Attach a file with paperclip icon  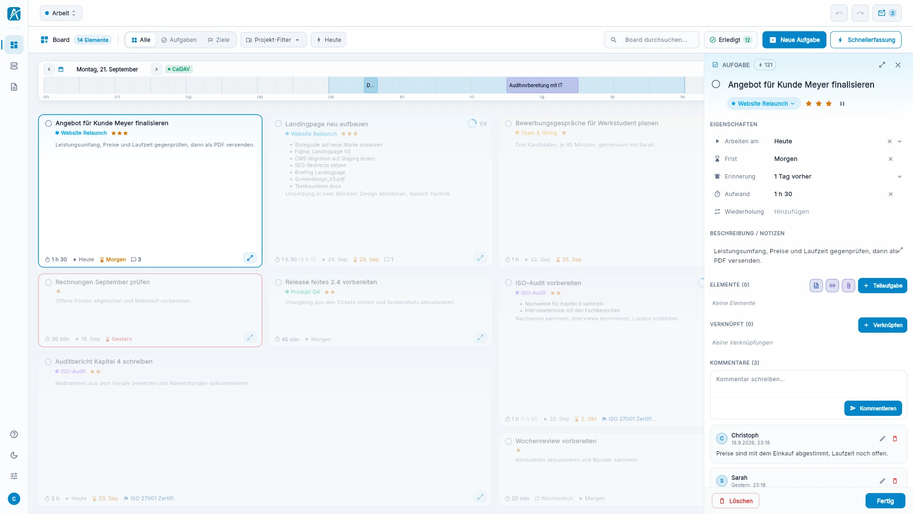pyautogui.click(x=848, y=286)
